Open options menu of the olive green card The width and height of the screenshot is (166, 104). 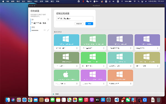[77, 66]
